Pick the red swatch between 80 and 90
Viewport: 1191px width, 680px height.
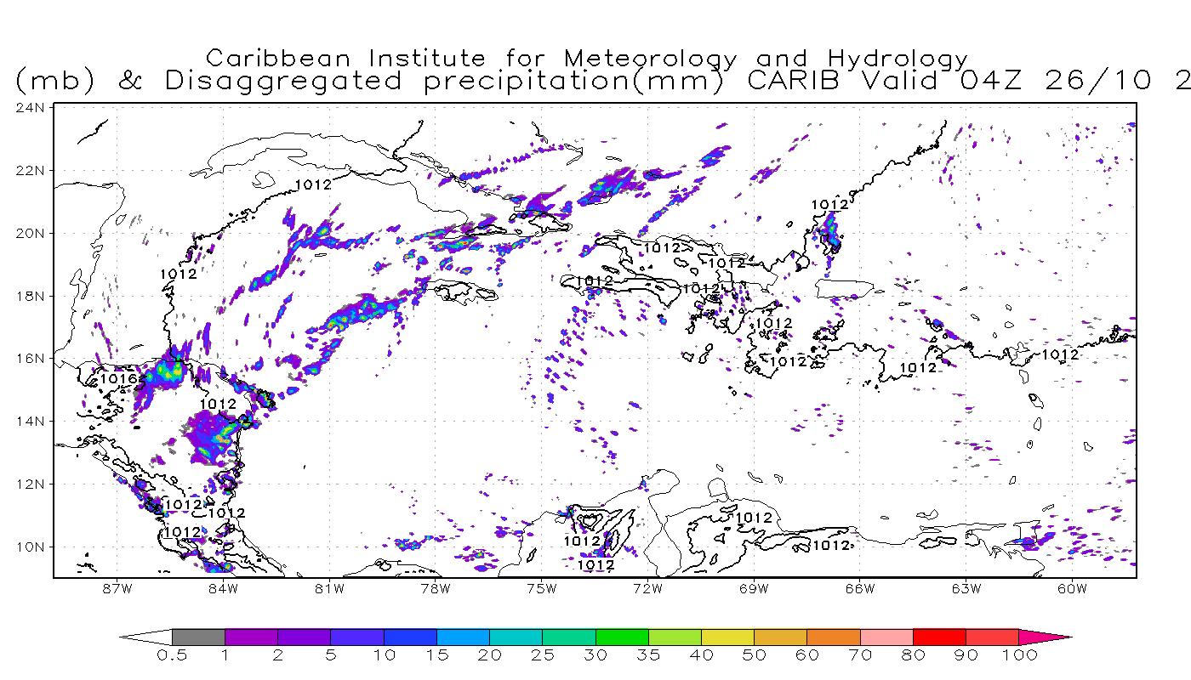939,637
